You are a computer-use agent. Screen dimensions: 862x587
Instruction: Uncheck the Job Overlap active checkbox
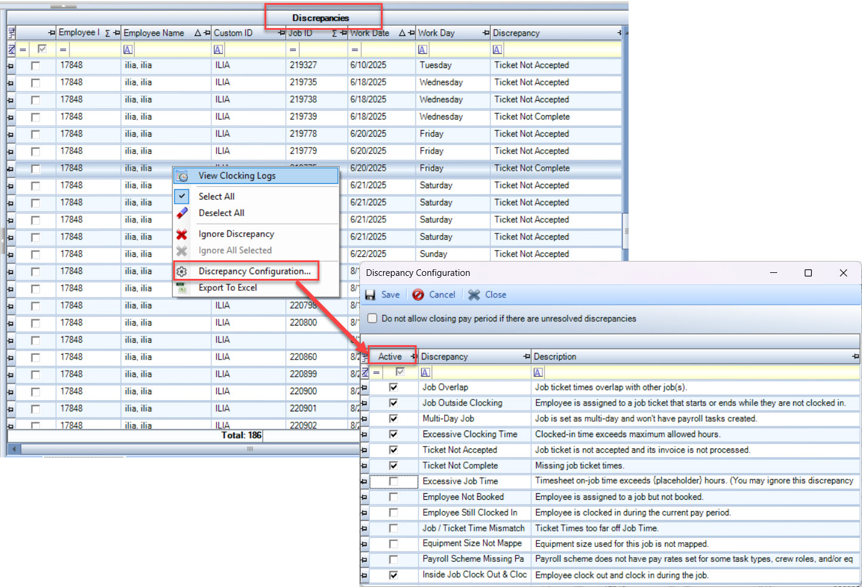(x=393, y=388)
